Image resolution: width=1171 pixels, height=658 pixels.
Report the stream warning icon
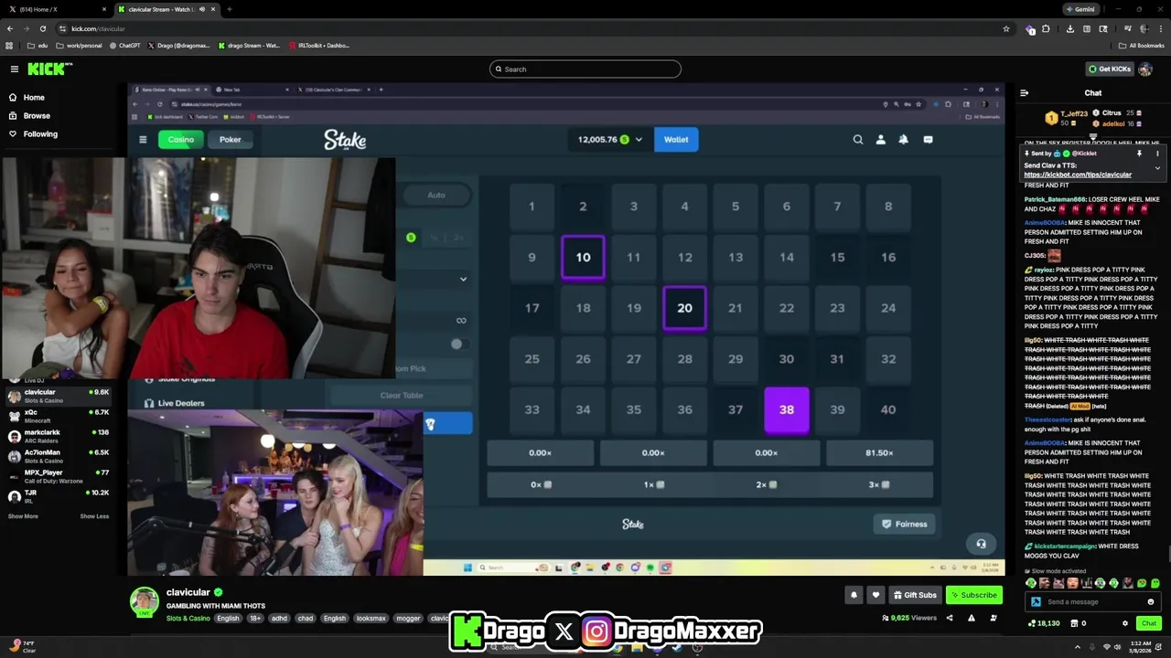pyautogui.click(x=971, y=618)
